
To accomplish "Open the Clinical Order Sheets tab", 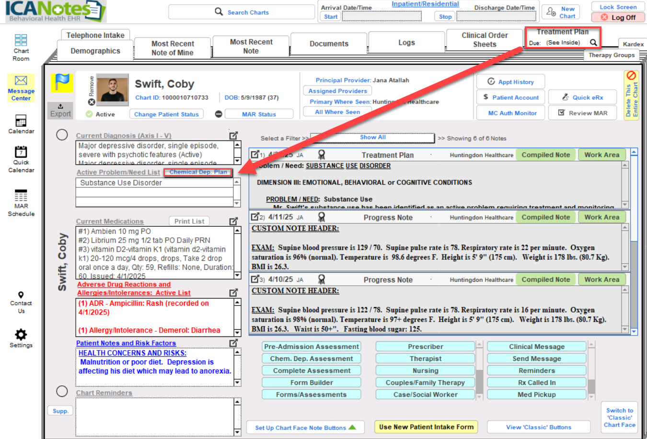I will 484,40.
